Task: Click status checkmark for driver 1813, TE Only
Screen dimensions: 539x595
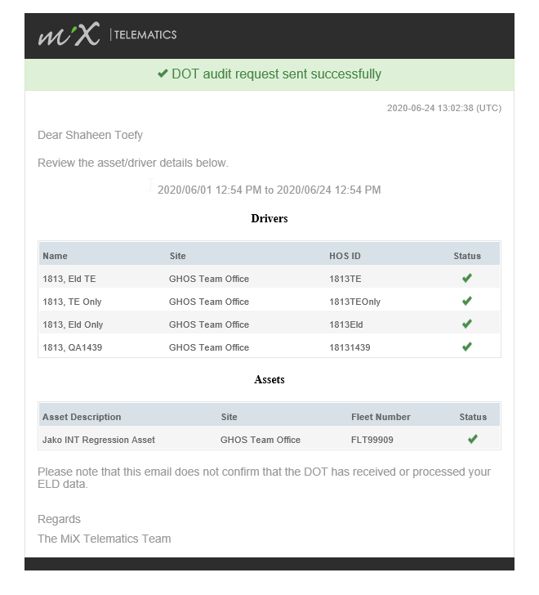Action: 467,301
